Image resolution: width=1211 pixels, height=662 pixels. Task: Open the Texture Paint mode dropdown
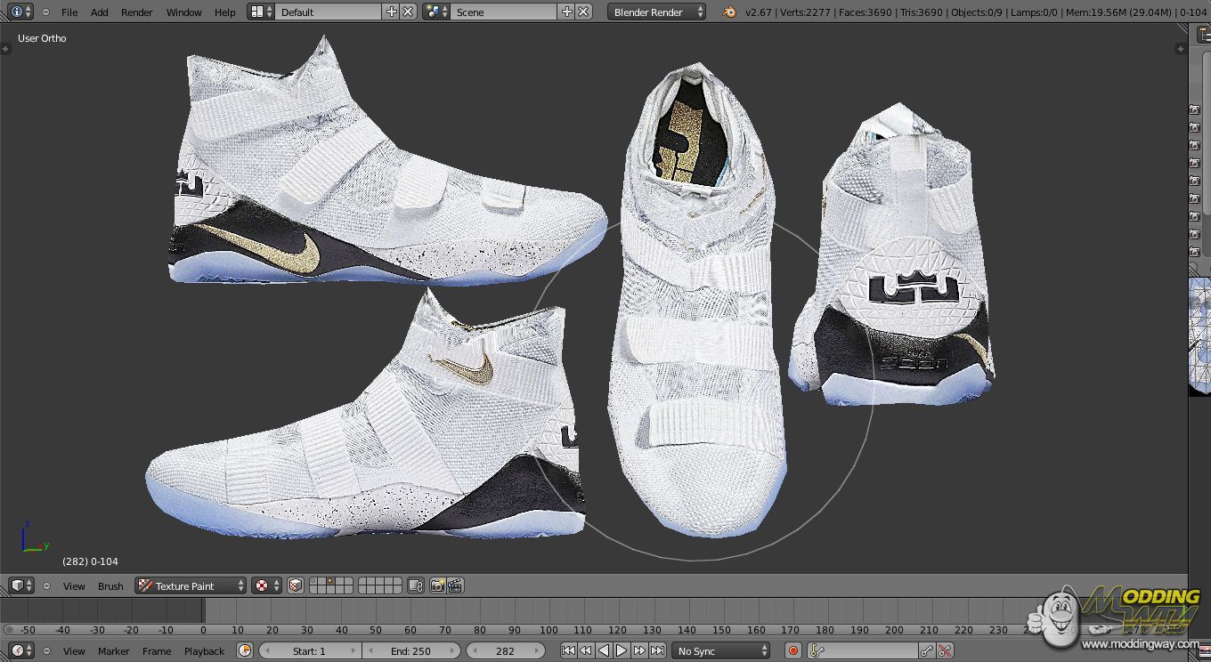point(191,585)
